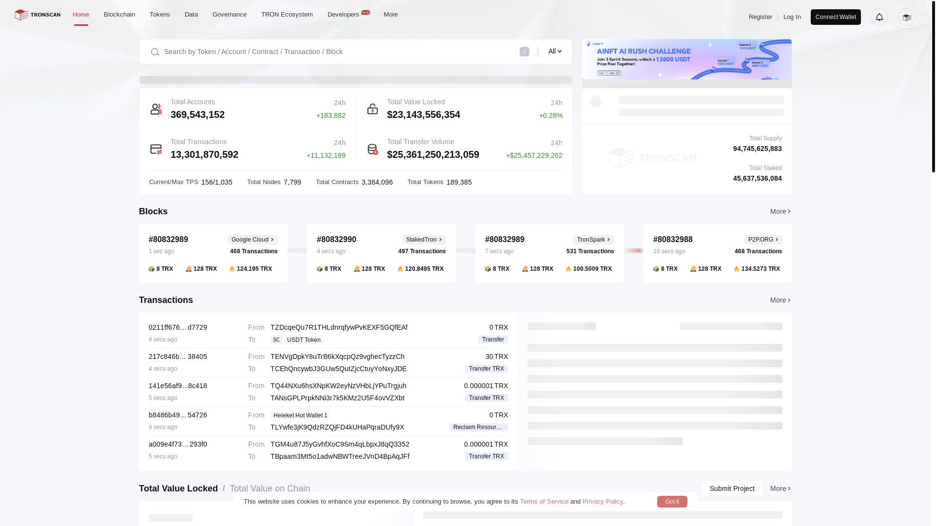Open the notifications bell

(x=879, y=17)
